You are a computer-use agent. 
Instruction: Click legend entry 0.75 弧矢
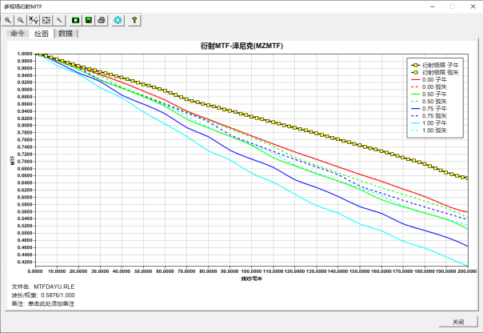pyautogui.click(x=429, y=116)
